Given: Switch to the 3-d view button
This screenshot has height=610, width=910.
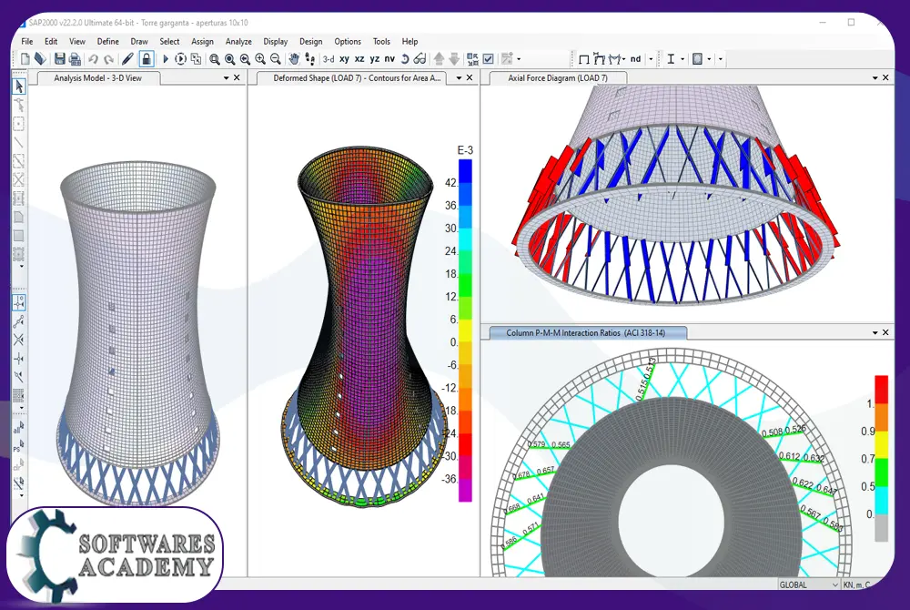Looking at the screenshot, I should point(329,58).
